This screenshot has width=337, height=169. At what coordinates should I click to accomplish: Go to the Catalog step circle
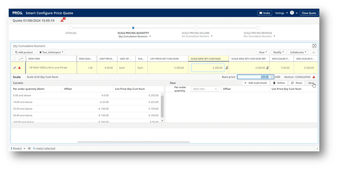(71, 28)
